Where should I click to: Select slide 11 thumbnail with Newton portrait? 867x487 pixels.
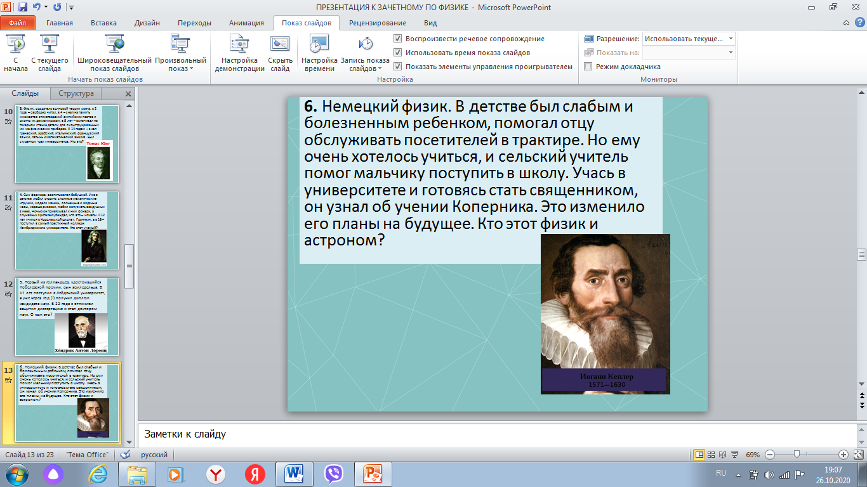pyautogui.click(x=67, y=230)
